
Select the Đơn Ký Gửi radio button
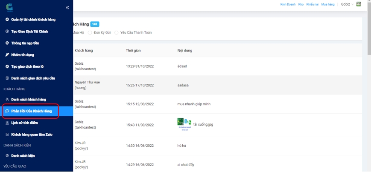[90, 33]
